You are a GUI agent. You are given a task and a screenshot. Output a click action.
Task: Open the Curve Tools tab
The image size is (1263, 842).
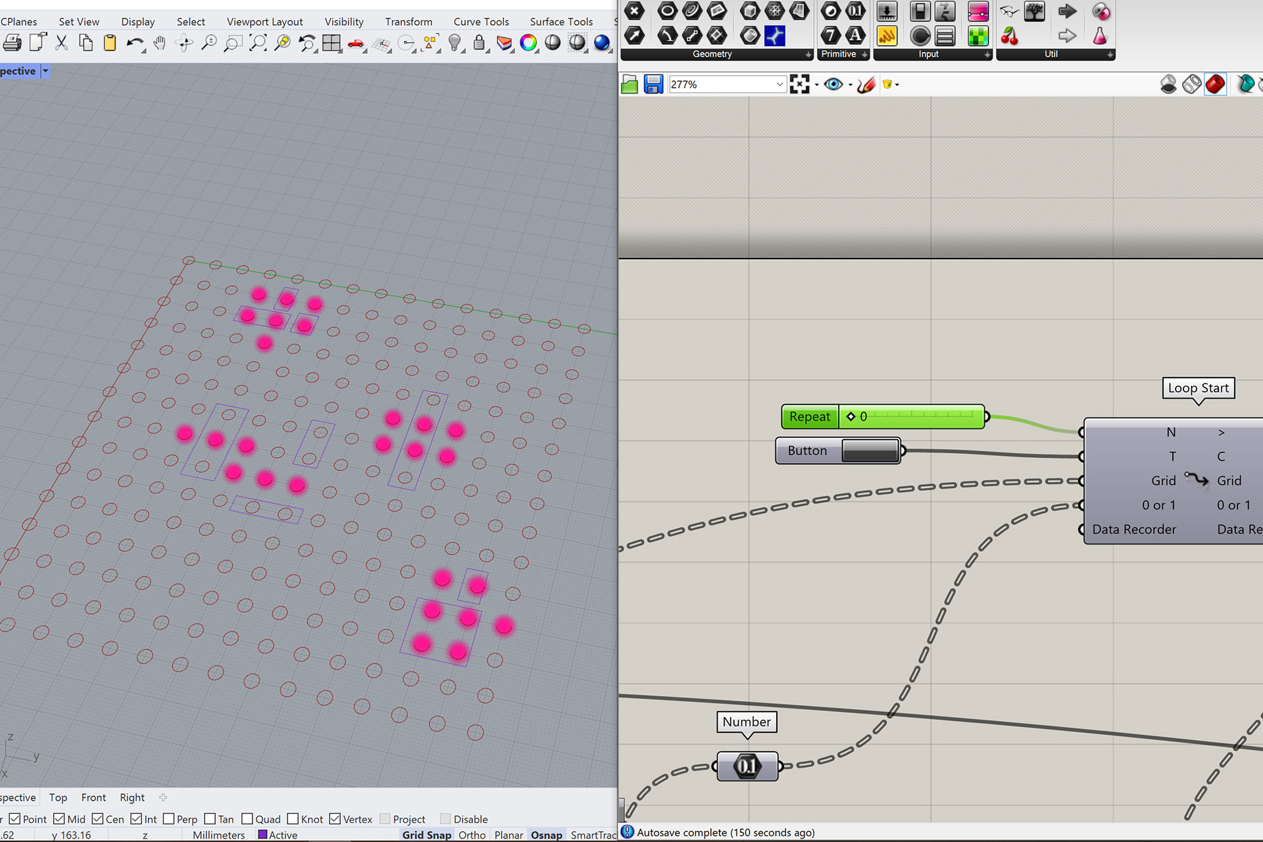tap(481, 22)
